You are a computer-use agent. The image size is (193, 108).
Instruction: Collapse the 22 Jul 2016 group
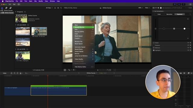click(16, 49)
